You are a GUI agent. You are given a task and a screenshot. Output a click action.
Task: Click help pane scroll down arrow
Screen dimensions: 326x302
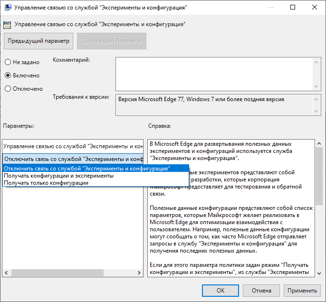coord(319,274)
